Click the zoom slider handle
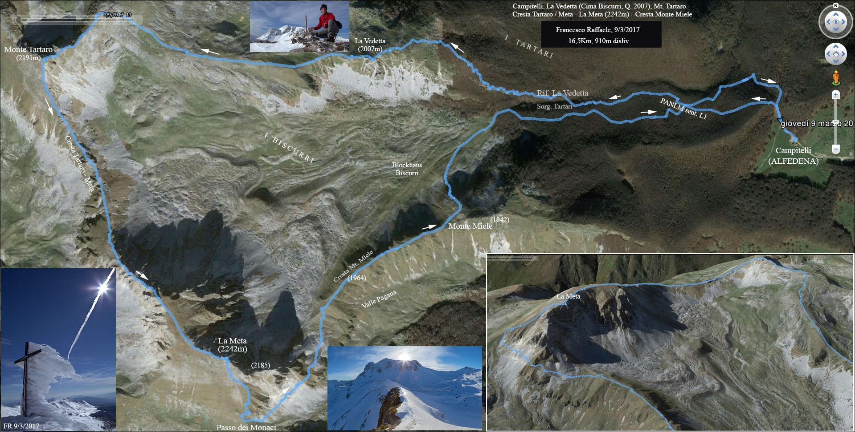 [836, 123]
